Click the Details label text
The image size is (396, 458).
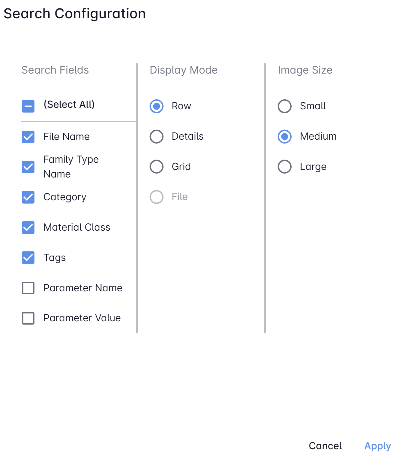point(187,136)
